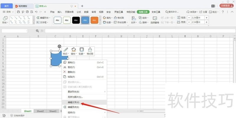The width and height of the screenshot is (236, 118).
Task: Switch to the Sheet3 worksheet tab
Action: click(53, 111)
